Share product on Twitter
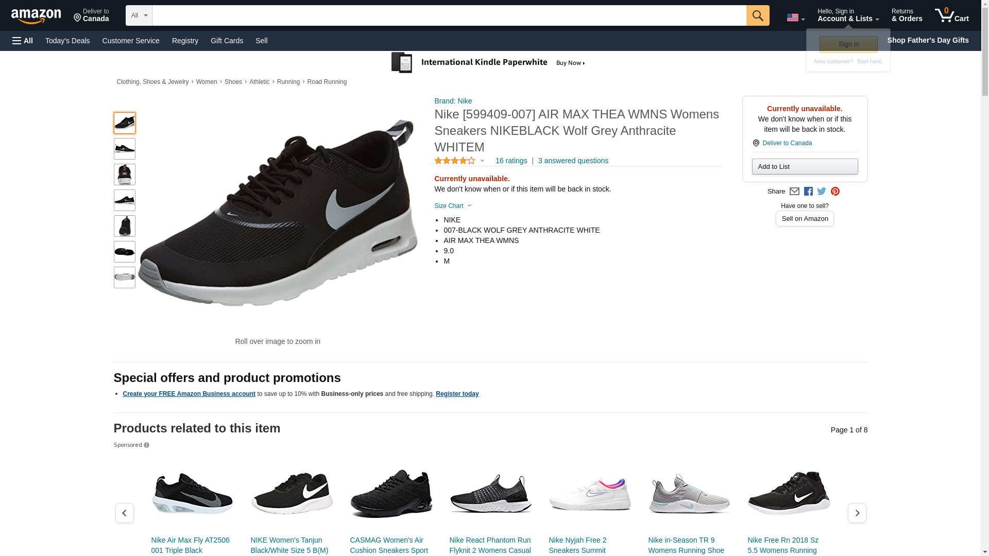 (822, 192)
